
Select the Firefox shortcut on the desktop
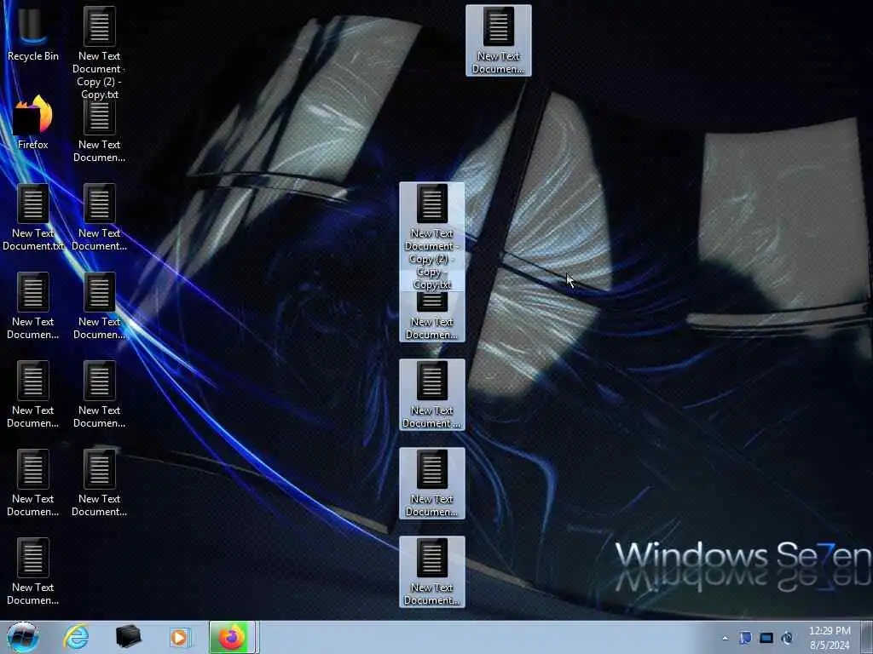click(x=33, y=123)
